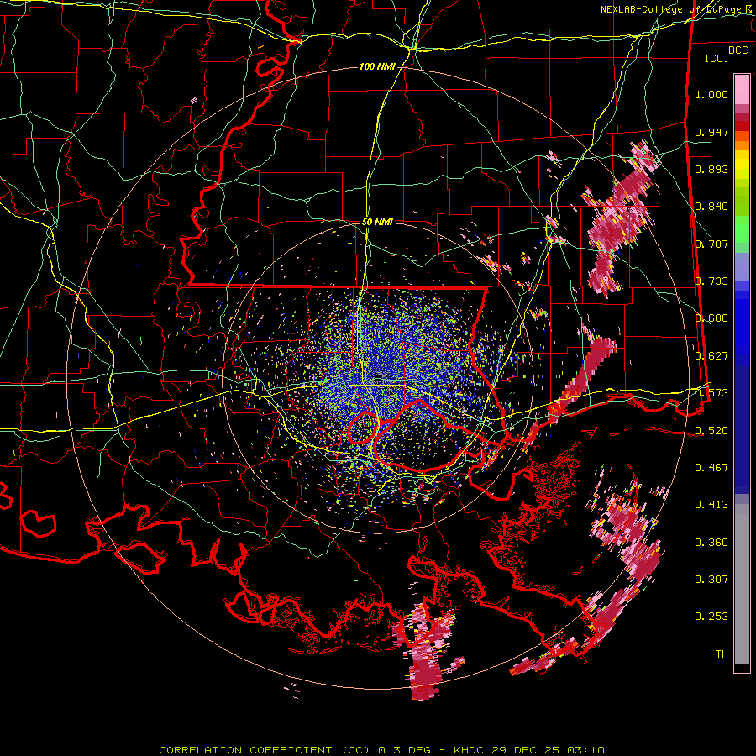Click the 50 NMI range ring label
Viewport: 756px width, 756px height.
[x=377, y=223]
